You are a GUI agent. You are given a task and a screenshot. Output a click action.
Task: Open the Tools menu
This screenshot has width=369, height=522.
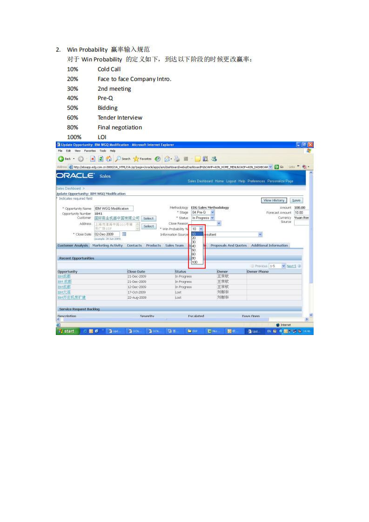point(103,151)
